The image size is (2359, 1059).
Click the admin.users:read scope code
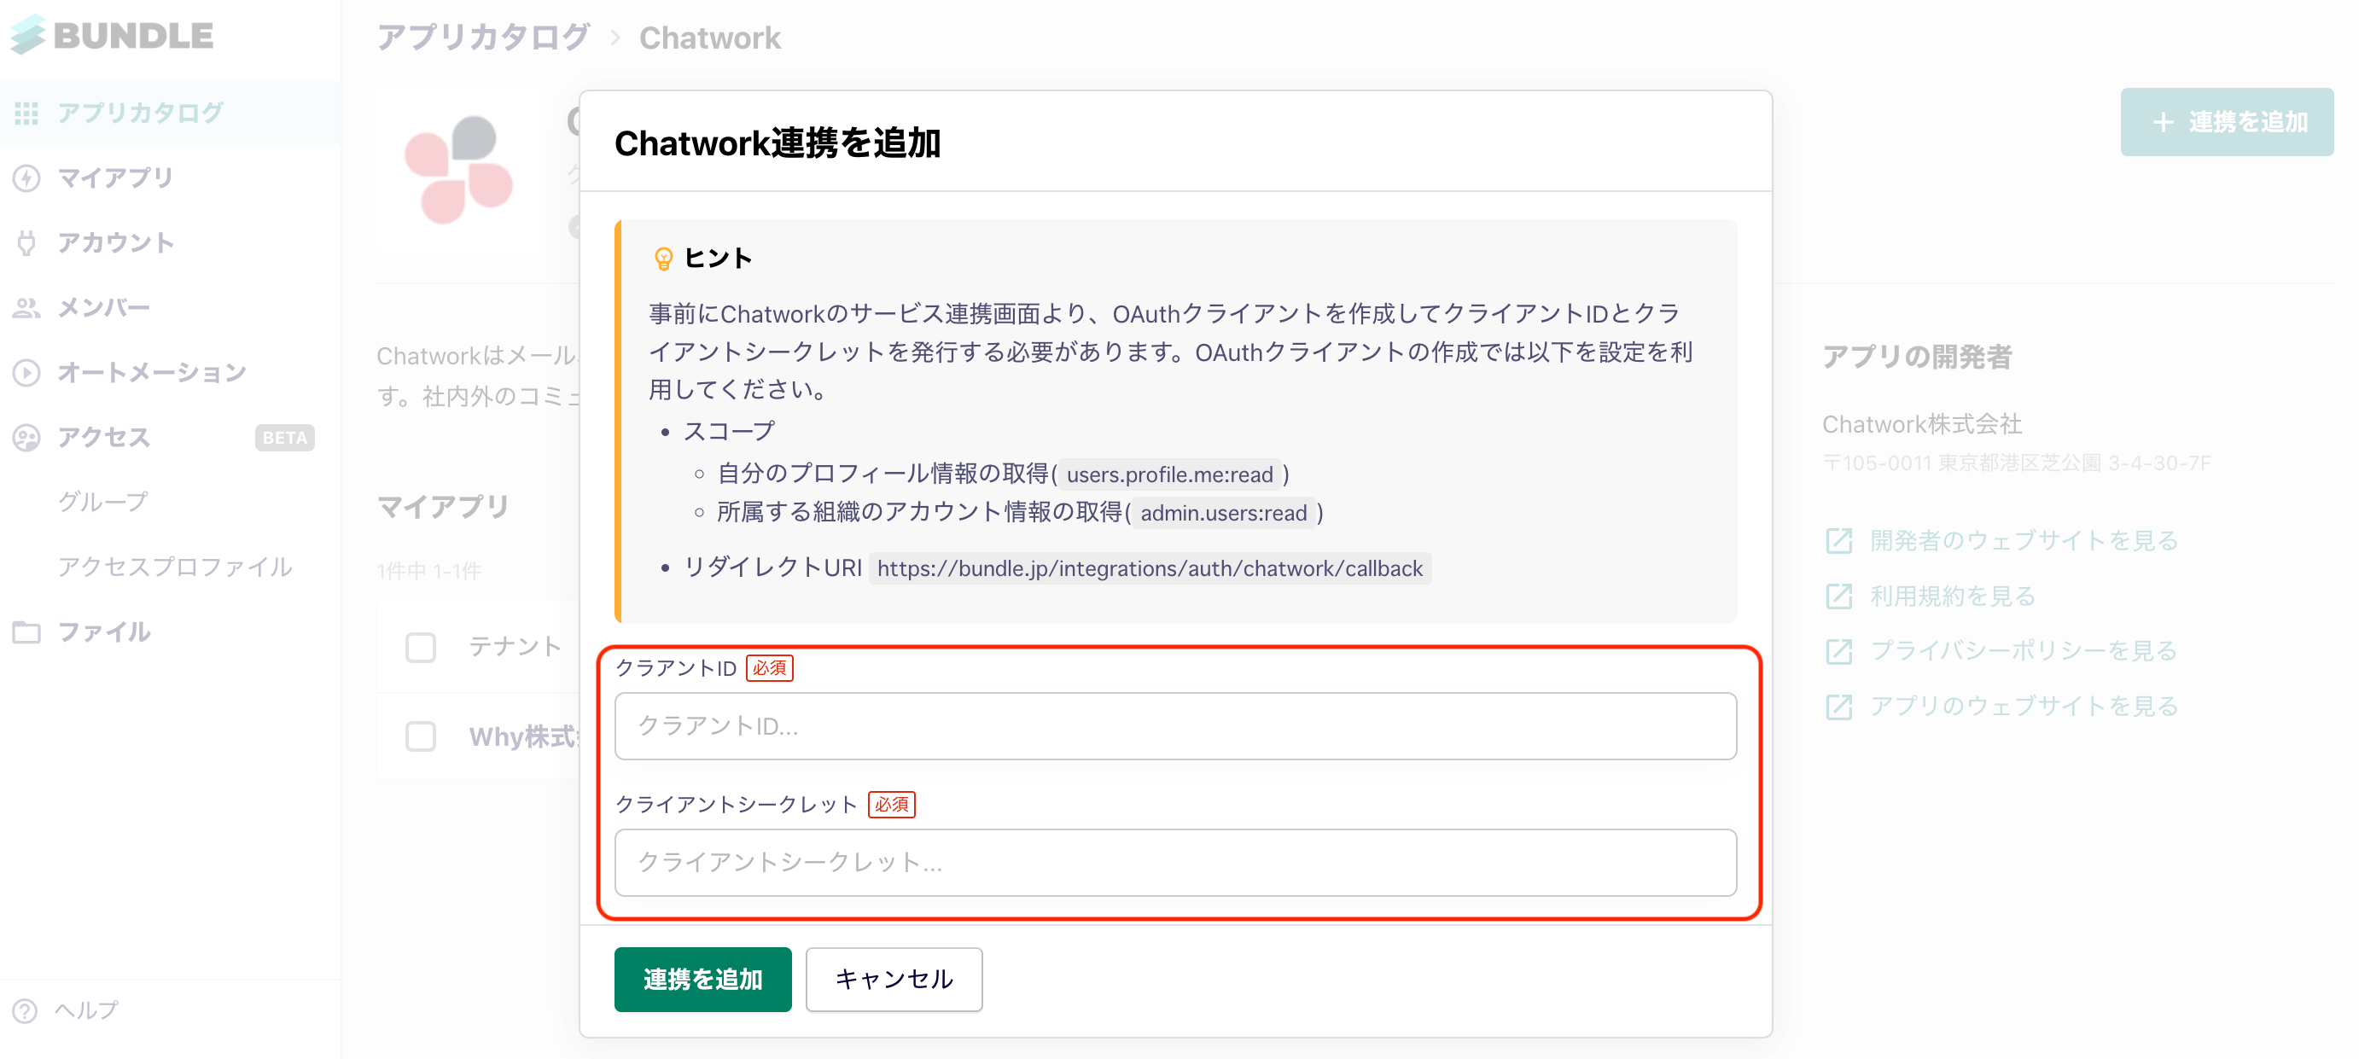pos(1224,513)
